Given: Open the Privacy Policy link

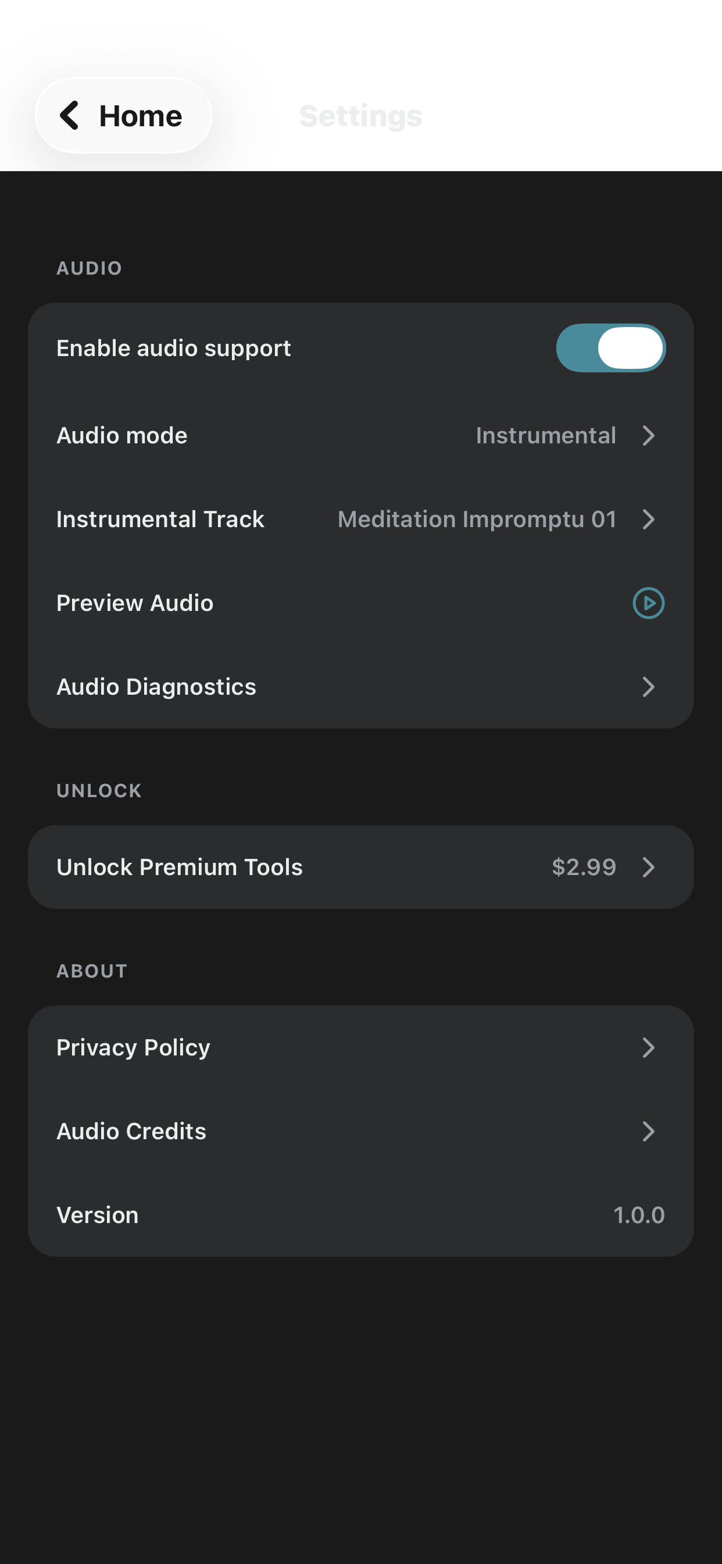Looking at the screenshot, I should click(x=361, y=1047).
